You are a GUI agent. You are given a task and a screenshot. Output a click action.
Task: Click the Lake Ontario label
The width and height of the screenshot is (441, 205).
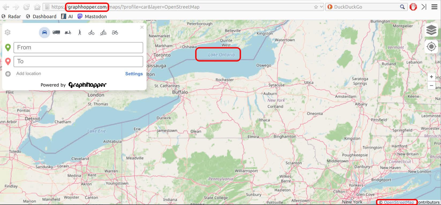tap(221, 55)
